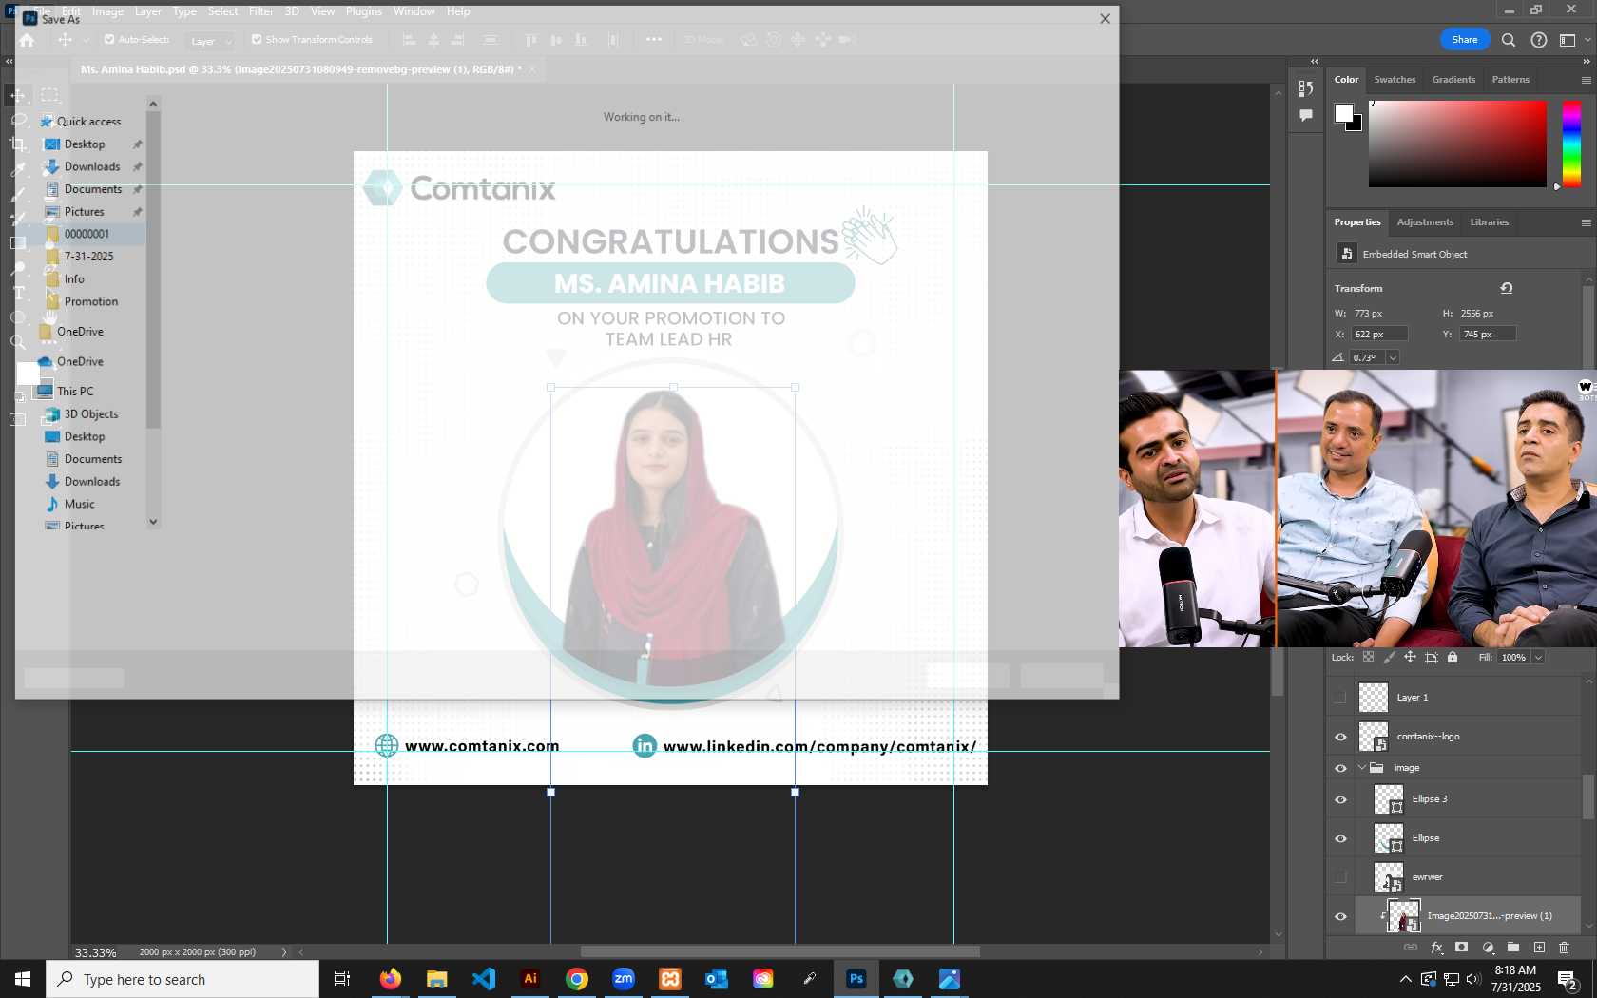
Task: Click the hue spectrum slider
Action: [x=1571, y=144]
